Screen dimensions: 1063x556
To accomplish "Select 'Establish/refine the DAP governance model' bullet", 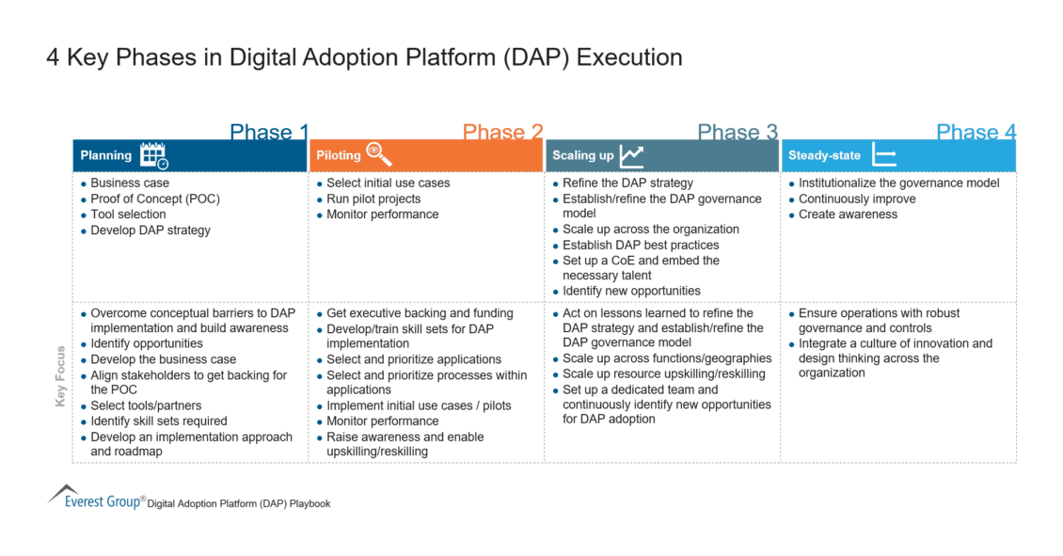I will click(x=661, y=206).
